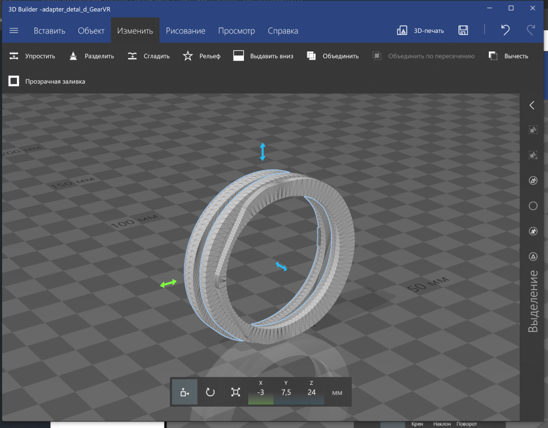This screenshot has height=428, width=548.
Task: Activate the Move mode icon
Action: click(x=185, y=392)
